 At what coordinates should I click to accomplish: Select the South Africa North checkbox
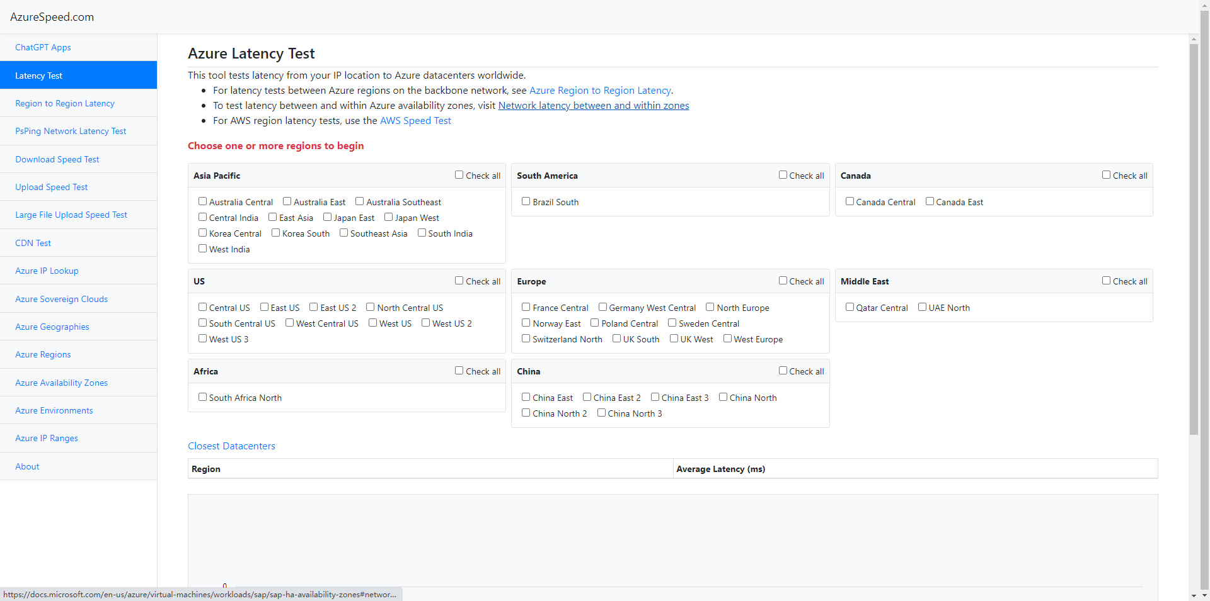pos(202,397)
